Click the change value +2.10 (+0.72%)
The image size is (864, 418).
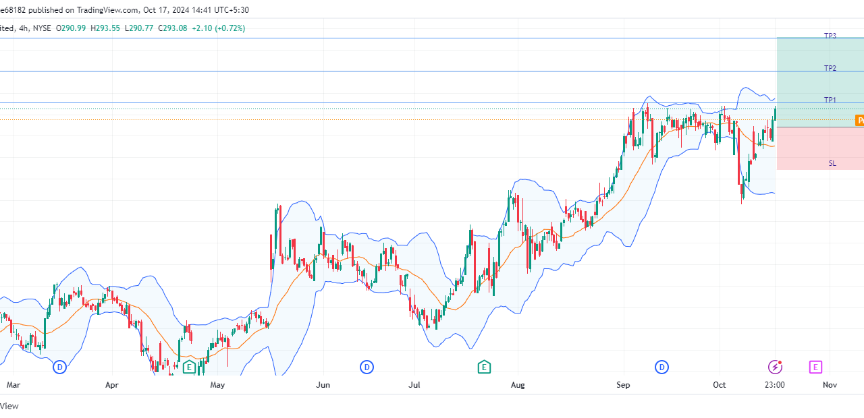[x=218, y=28]
